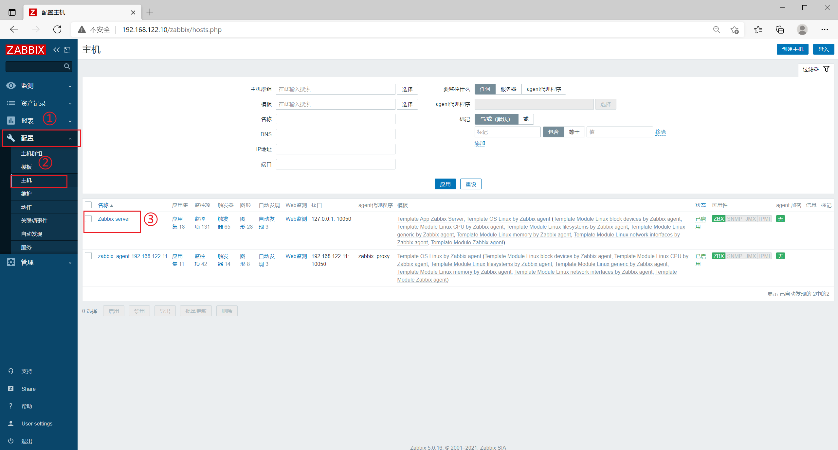Click the filter funnel icon

(826, 69)
